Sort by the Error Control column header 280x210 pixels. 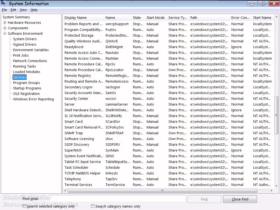point(240,18)
